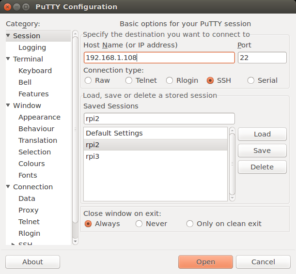Image resolution: width=296 pixels, height=274 pixels.
Task: Close the PuTTY Configuration window
Action: point(7,7)
